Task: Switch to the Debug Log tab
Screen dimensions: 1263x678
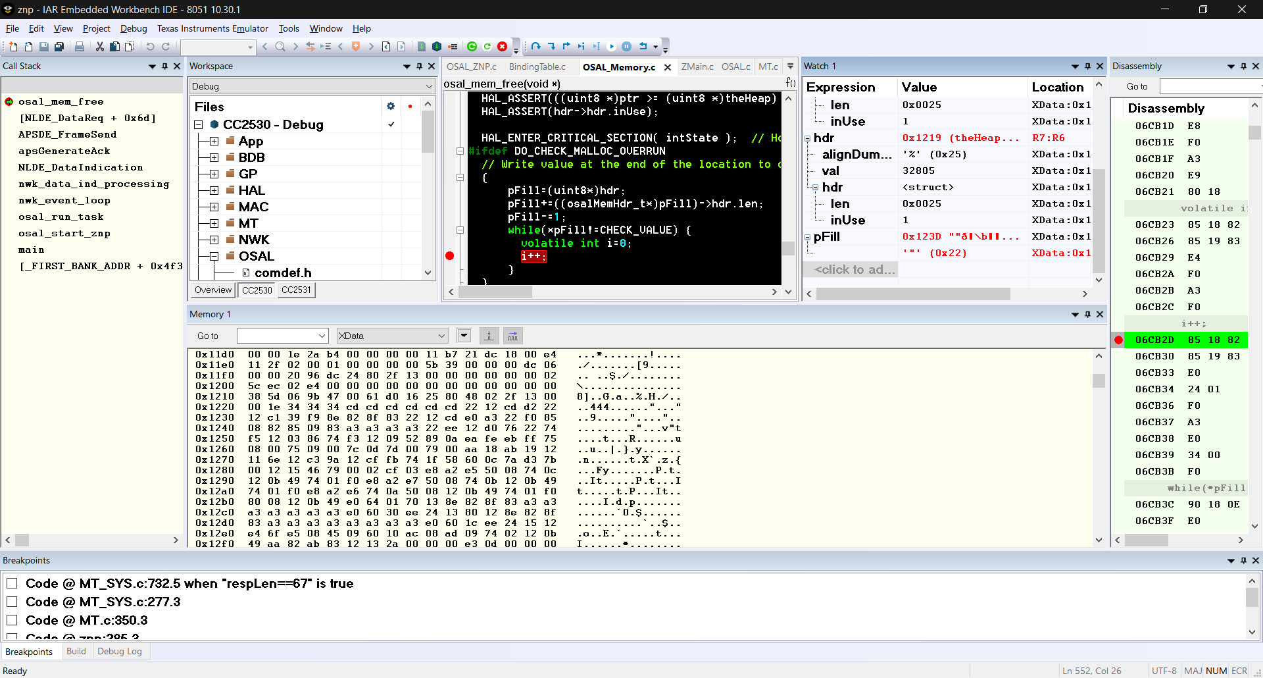Action: coord(120,651)
